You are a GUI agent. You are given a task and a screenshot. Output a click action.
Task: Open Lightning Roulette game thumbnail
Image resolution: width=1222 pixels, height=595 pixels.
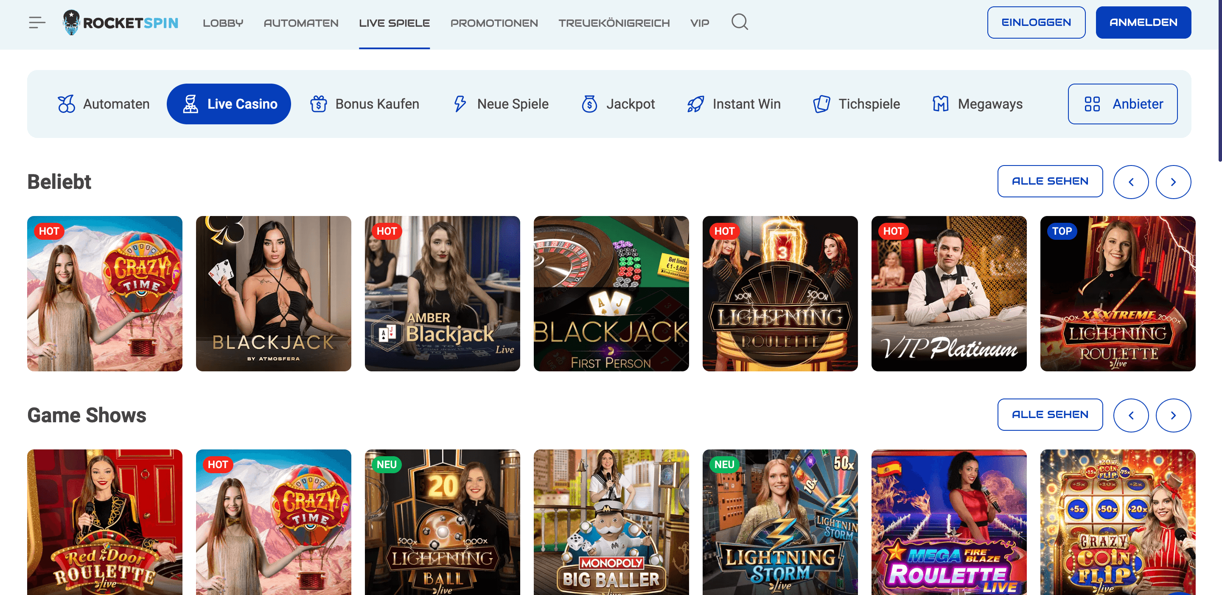[779, 293]
